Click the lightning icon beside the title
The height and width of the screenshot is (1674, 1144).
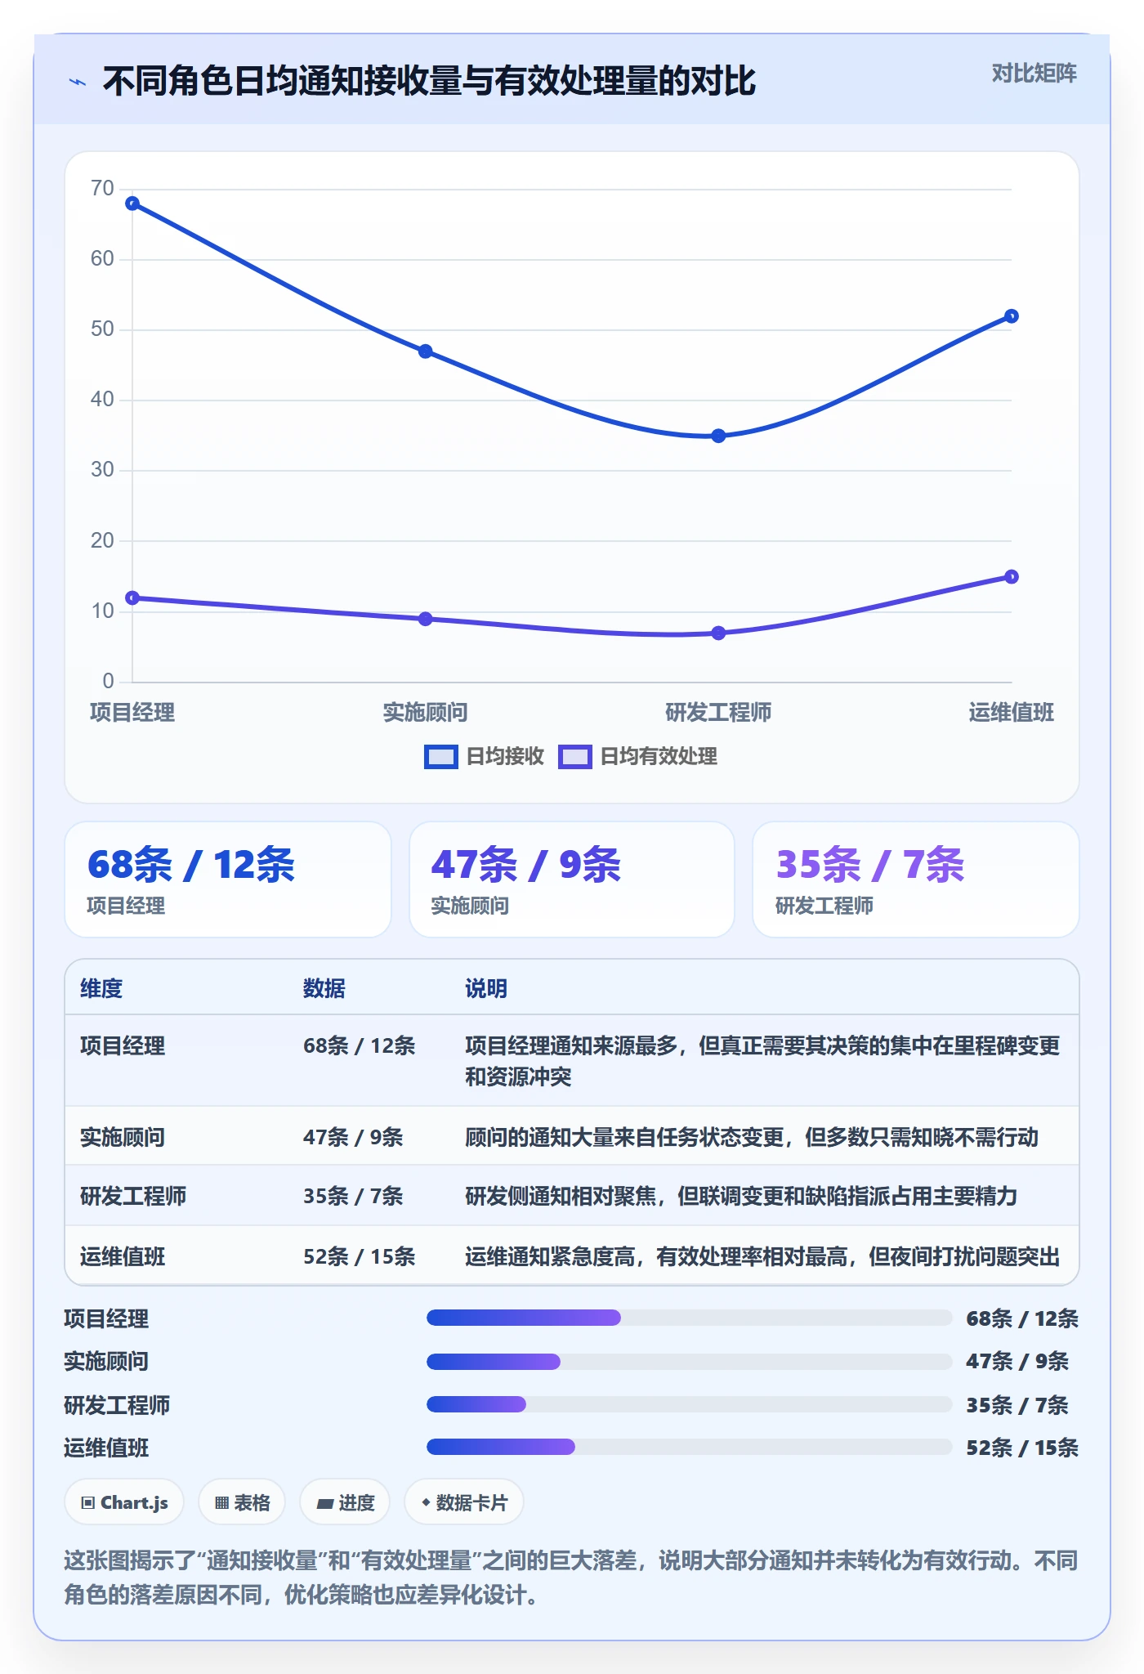click(x=78, y=82)
